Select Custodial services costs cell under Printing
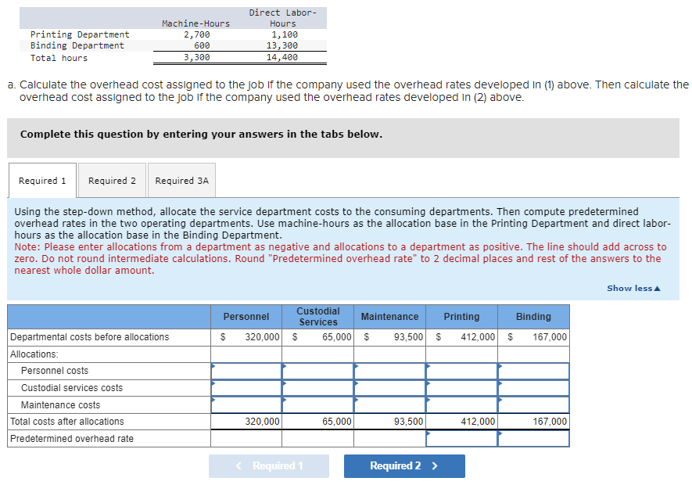Viewport: 692px width, 485px height. click(x=461, y=388)
